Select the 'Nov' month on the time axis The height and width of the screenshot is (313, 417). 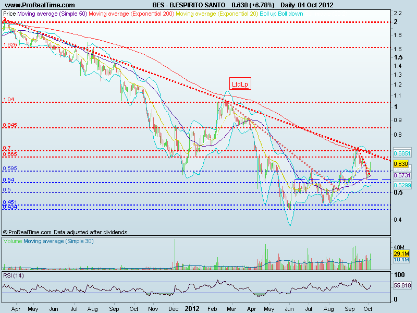pos(153,309)
